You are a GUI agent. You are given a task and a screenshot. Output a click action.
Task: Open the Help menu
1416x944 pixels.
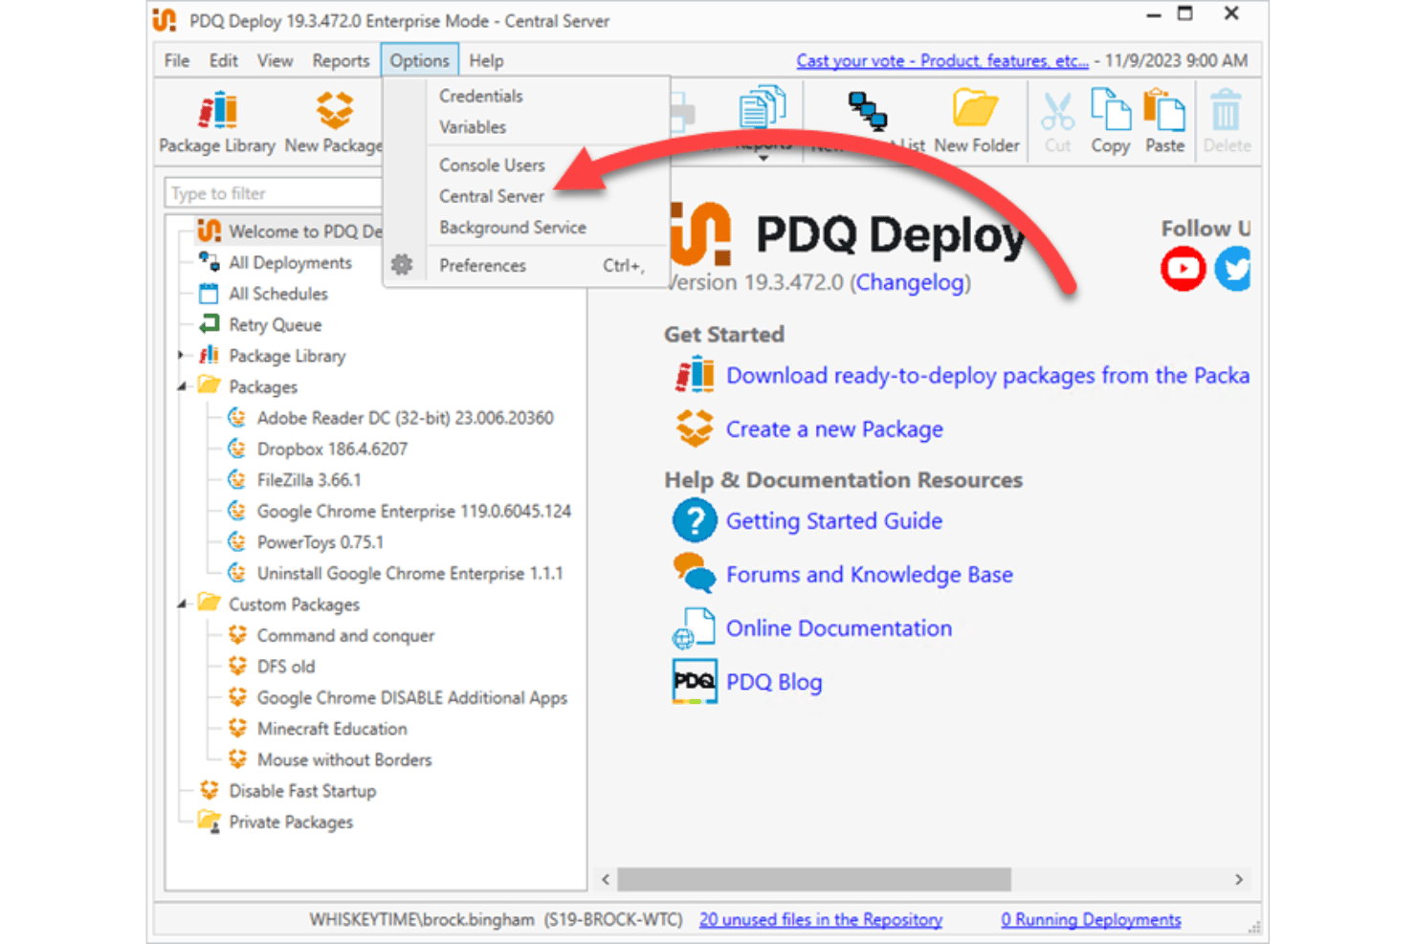[486, 60]
